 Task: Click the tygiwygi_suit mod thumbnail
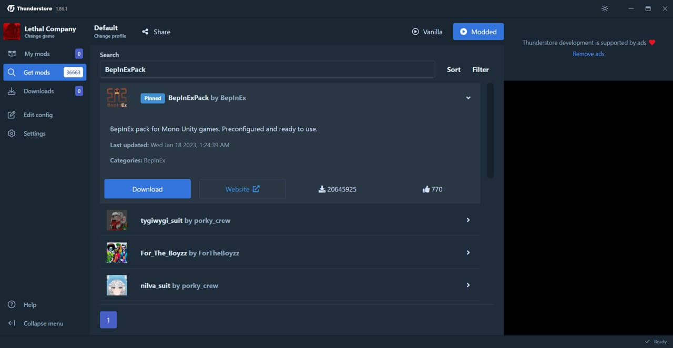pyautogui.click(x=117, y=220)
